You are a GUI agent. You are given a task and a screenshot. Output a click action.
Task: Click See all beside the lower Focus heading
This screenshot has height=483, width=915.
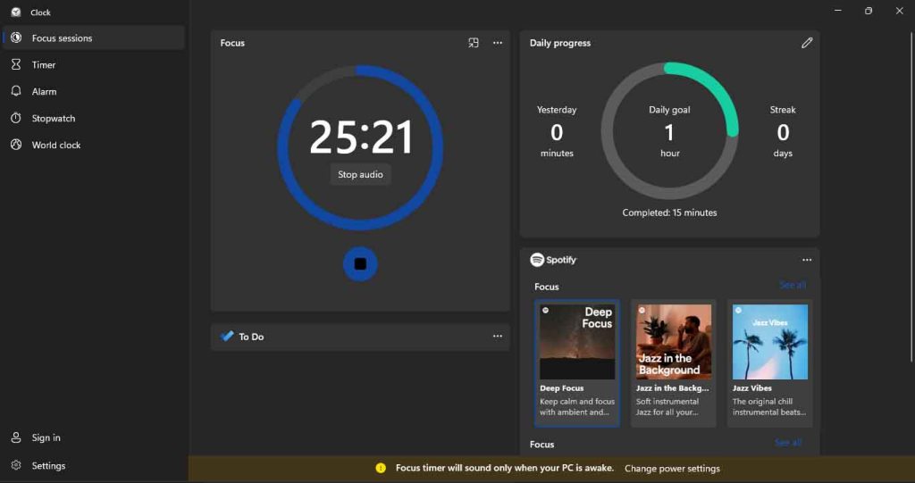pos(788,443)
